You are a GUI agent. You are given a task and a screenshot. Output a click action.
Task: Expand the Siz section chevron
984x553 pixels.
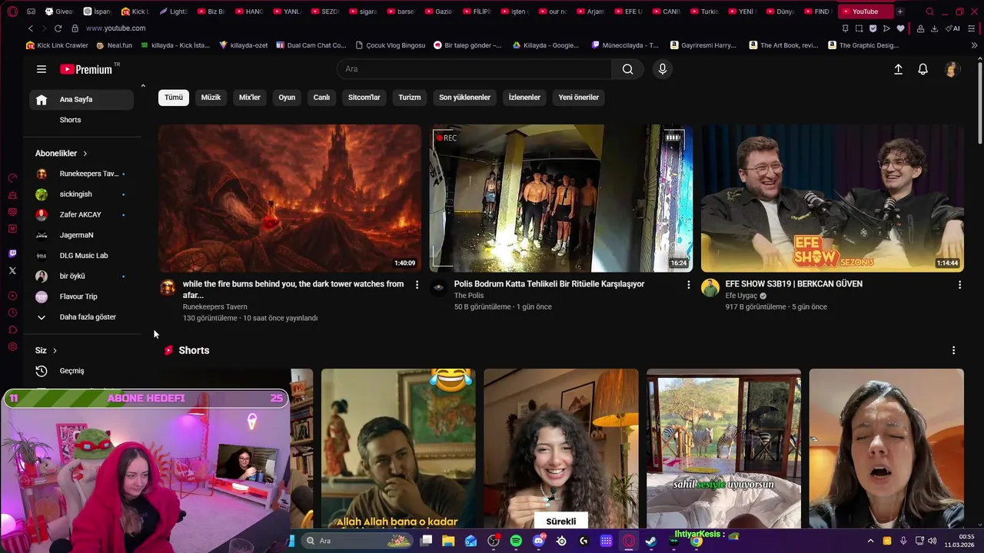[x=55, y=351]
